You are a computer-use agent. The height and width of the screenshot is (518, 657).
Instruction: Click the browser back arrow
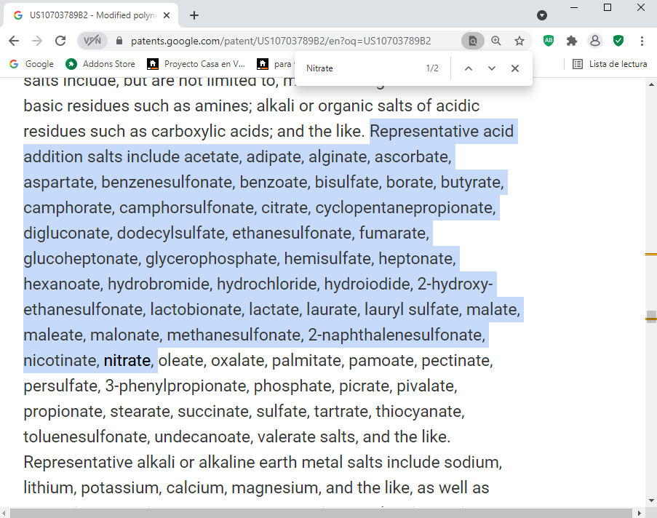coord(14,41)
